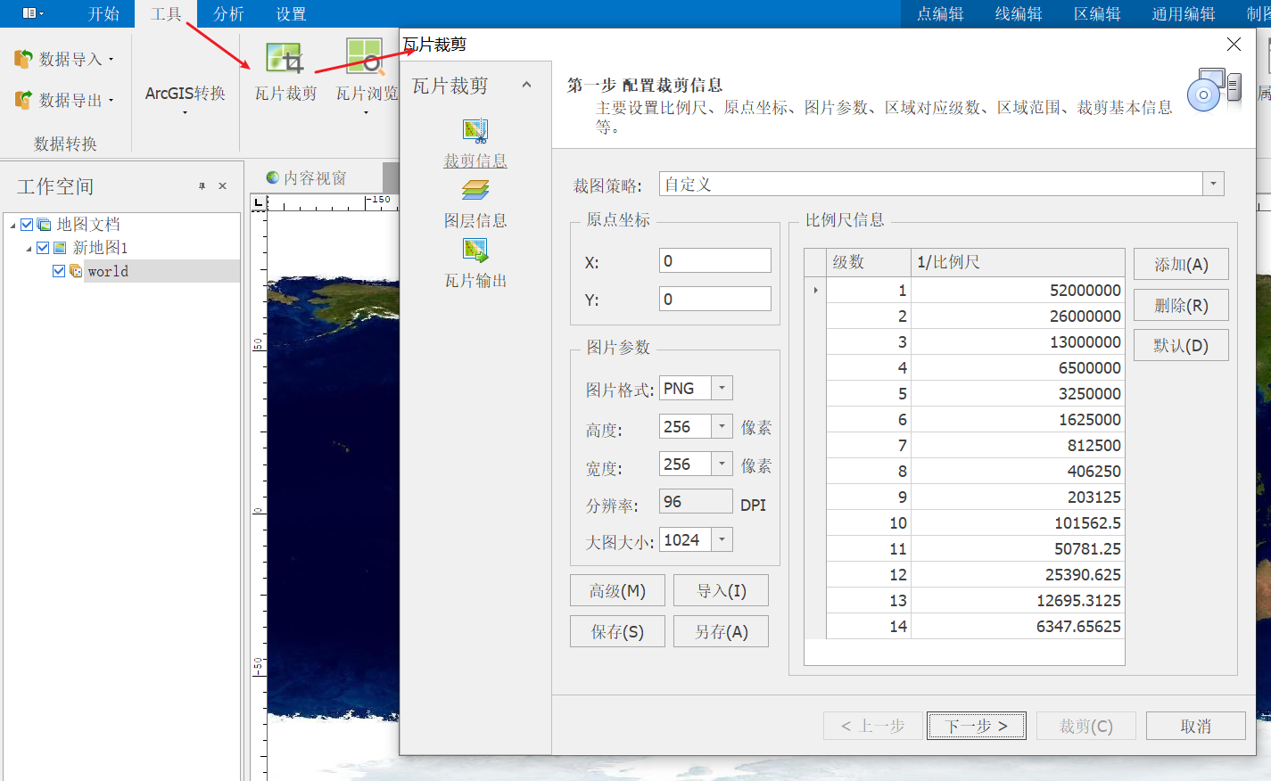Click the world layer icon in tree
1271x781 pixels.
tap(76, 271)
